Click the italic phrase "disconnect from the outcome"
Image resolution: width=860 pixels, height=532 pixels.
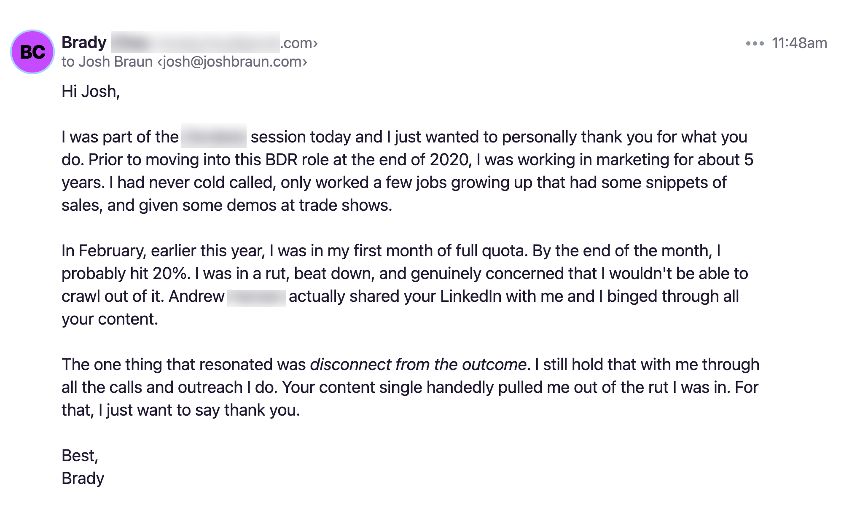[x=418, y=365]
